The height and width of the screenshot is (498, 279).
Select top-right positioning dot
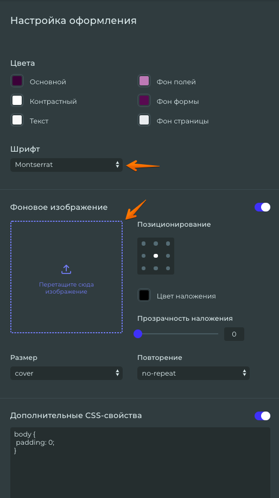pyautogui.click(x=168, y=244)
